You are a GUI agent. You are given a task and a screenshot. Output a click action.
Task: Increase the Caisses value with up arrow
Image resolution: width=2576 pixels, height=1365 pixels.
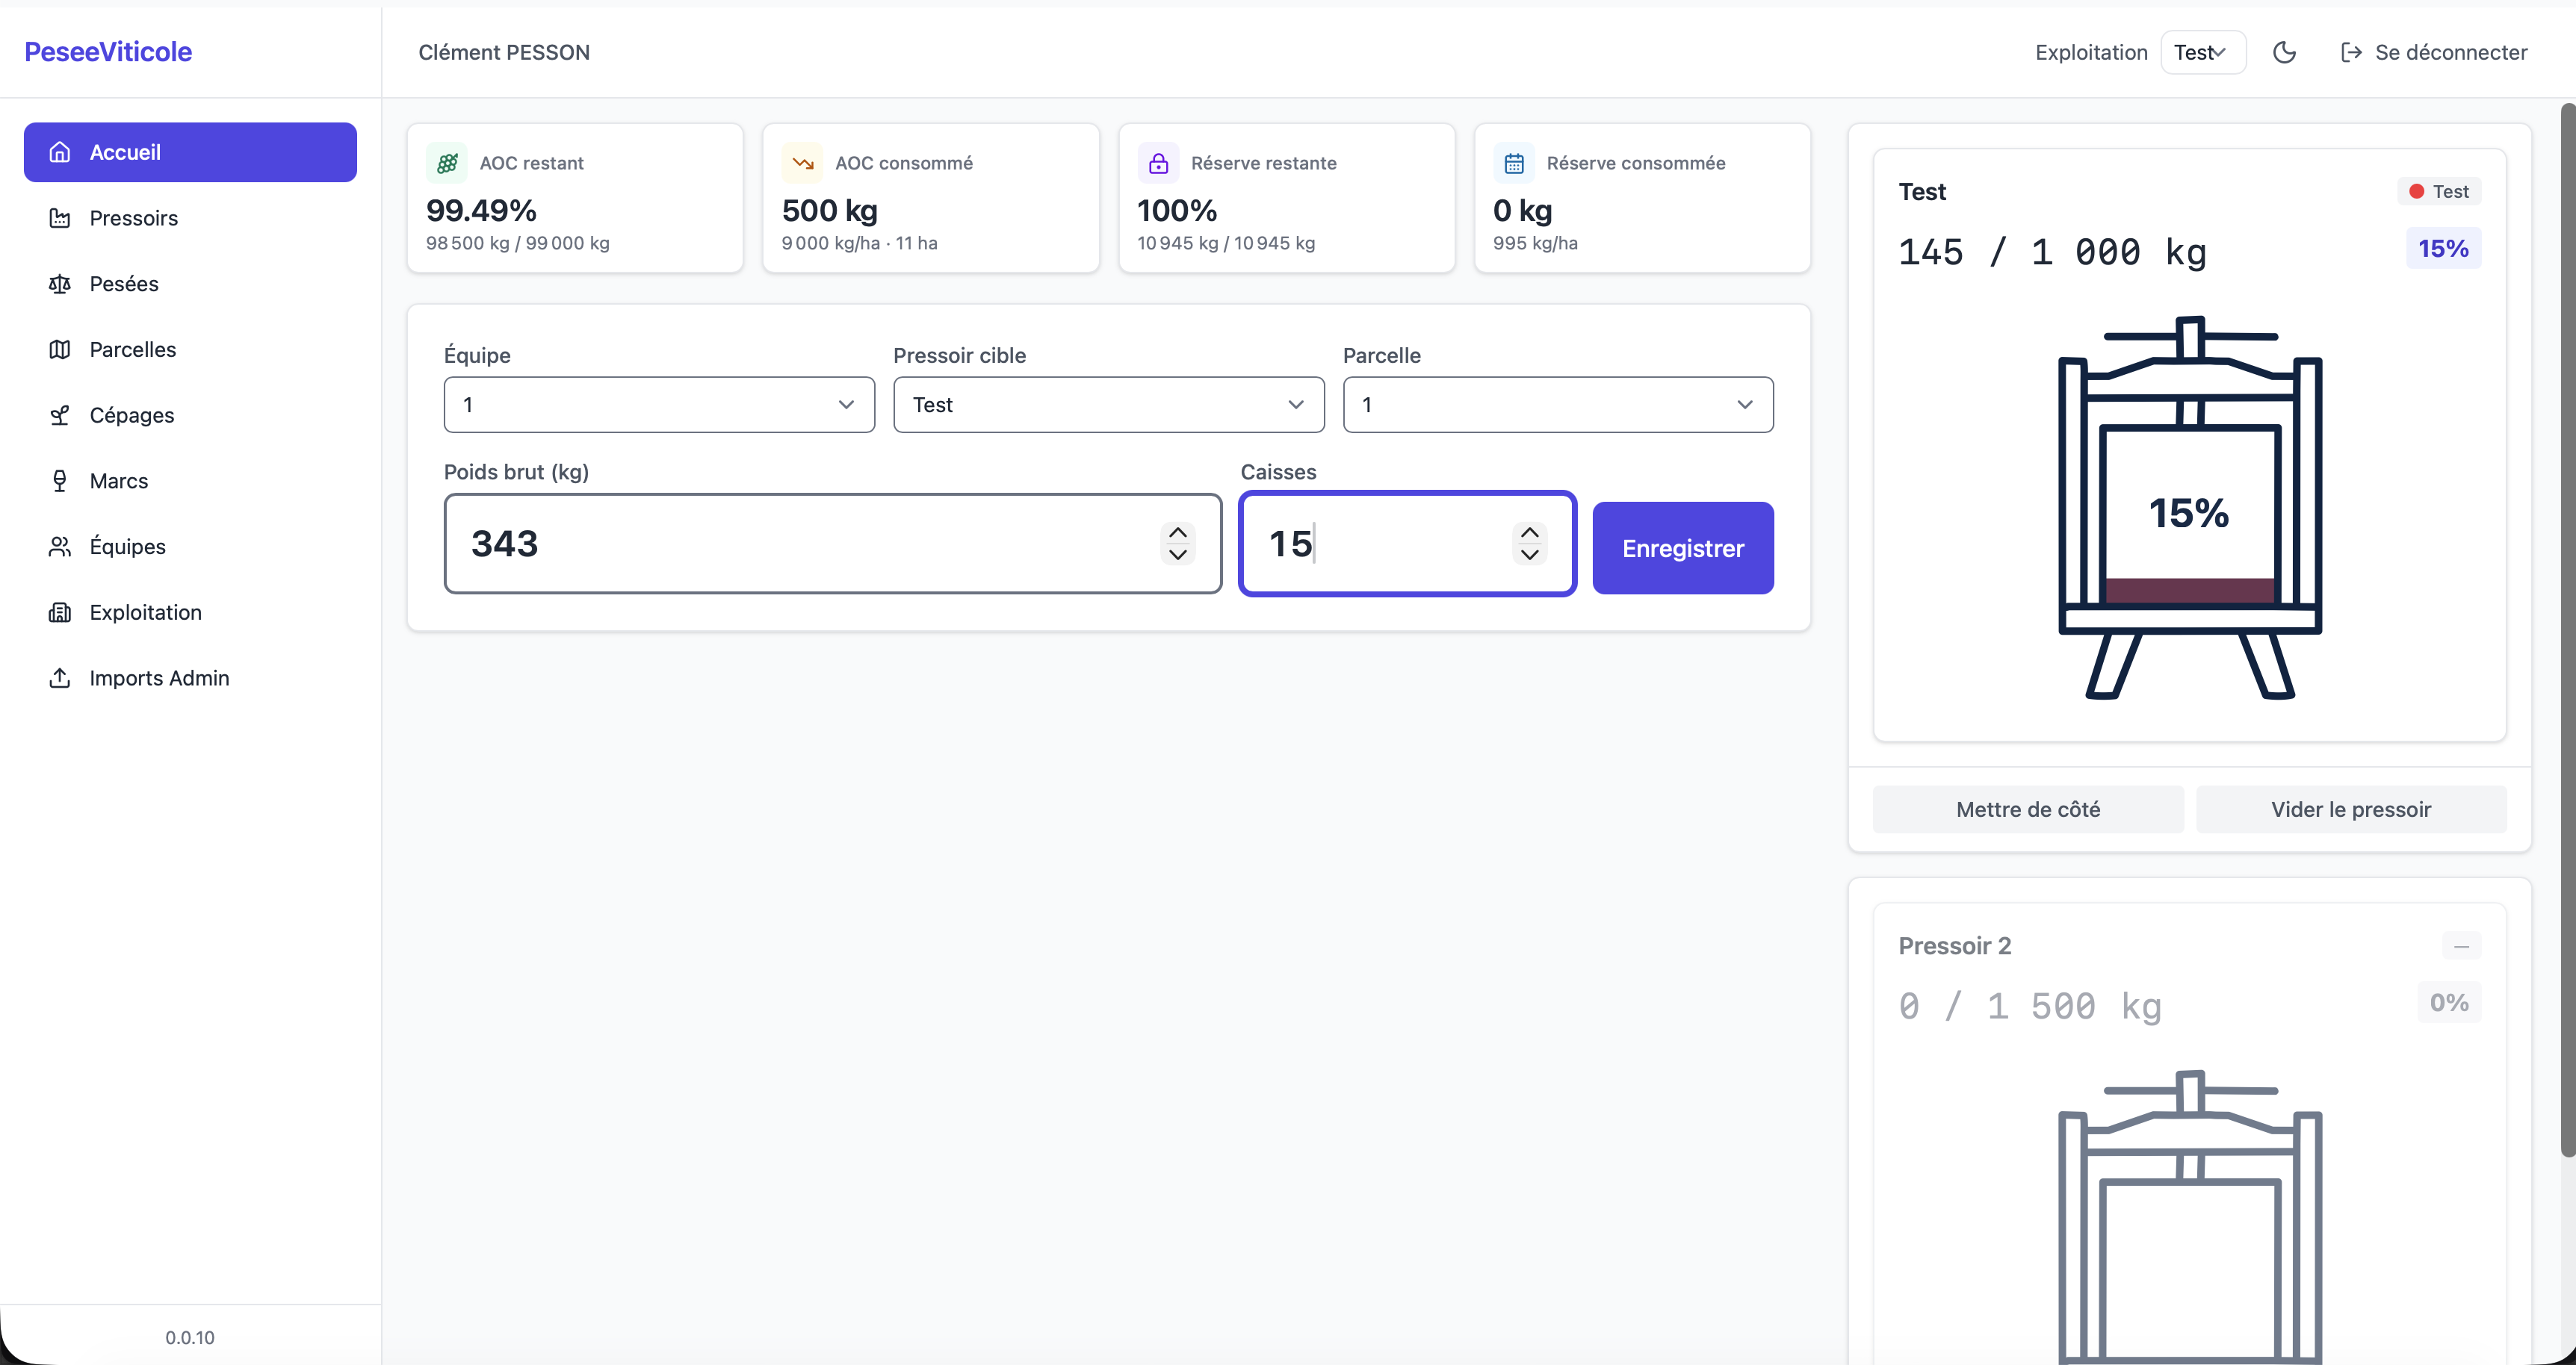(x=1529, y=532)
